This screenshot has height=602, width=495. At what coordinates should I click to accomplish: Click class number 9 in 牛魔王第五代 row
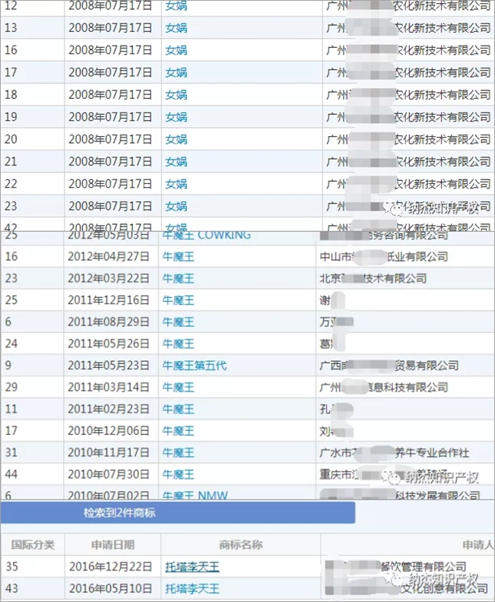click(x=8, y=366)
